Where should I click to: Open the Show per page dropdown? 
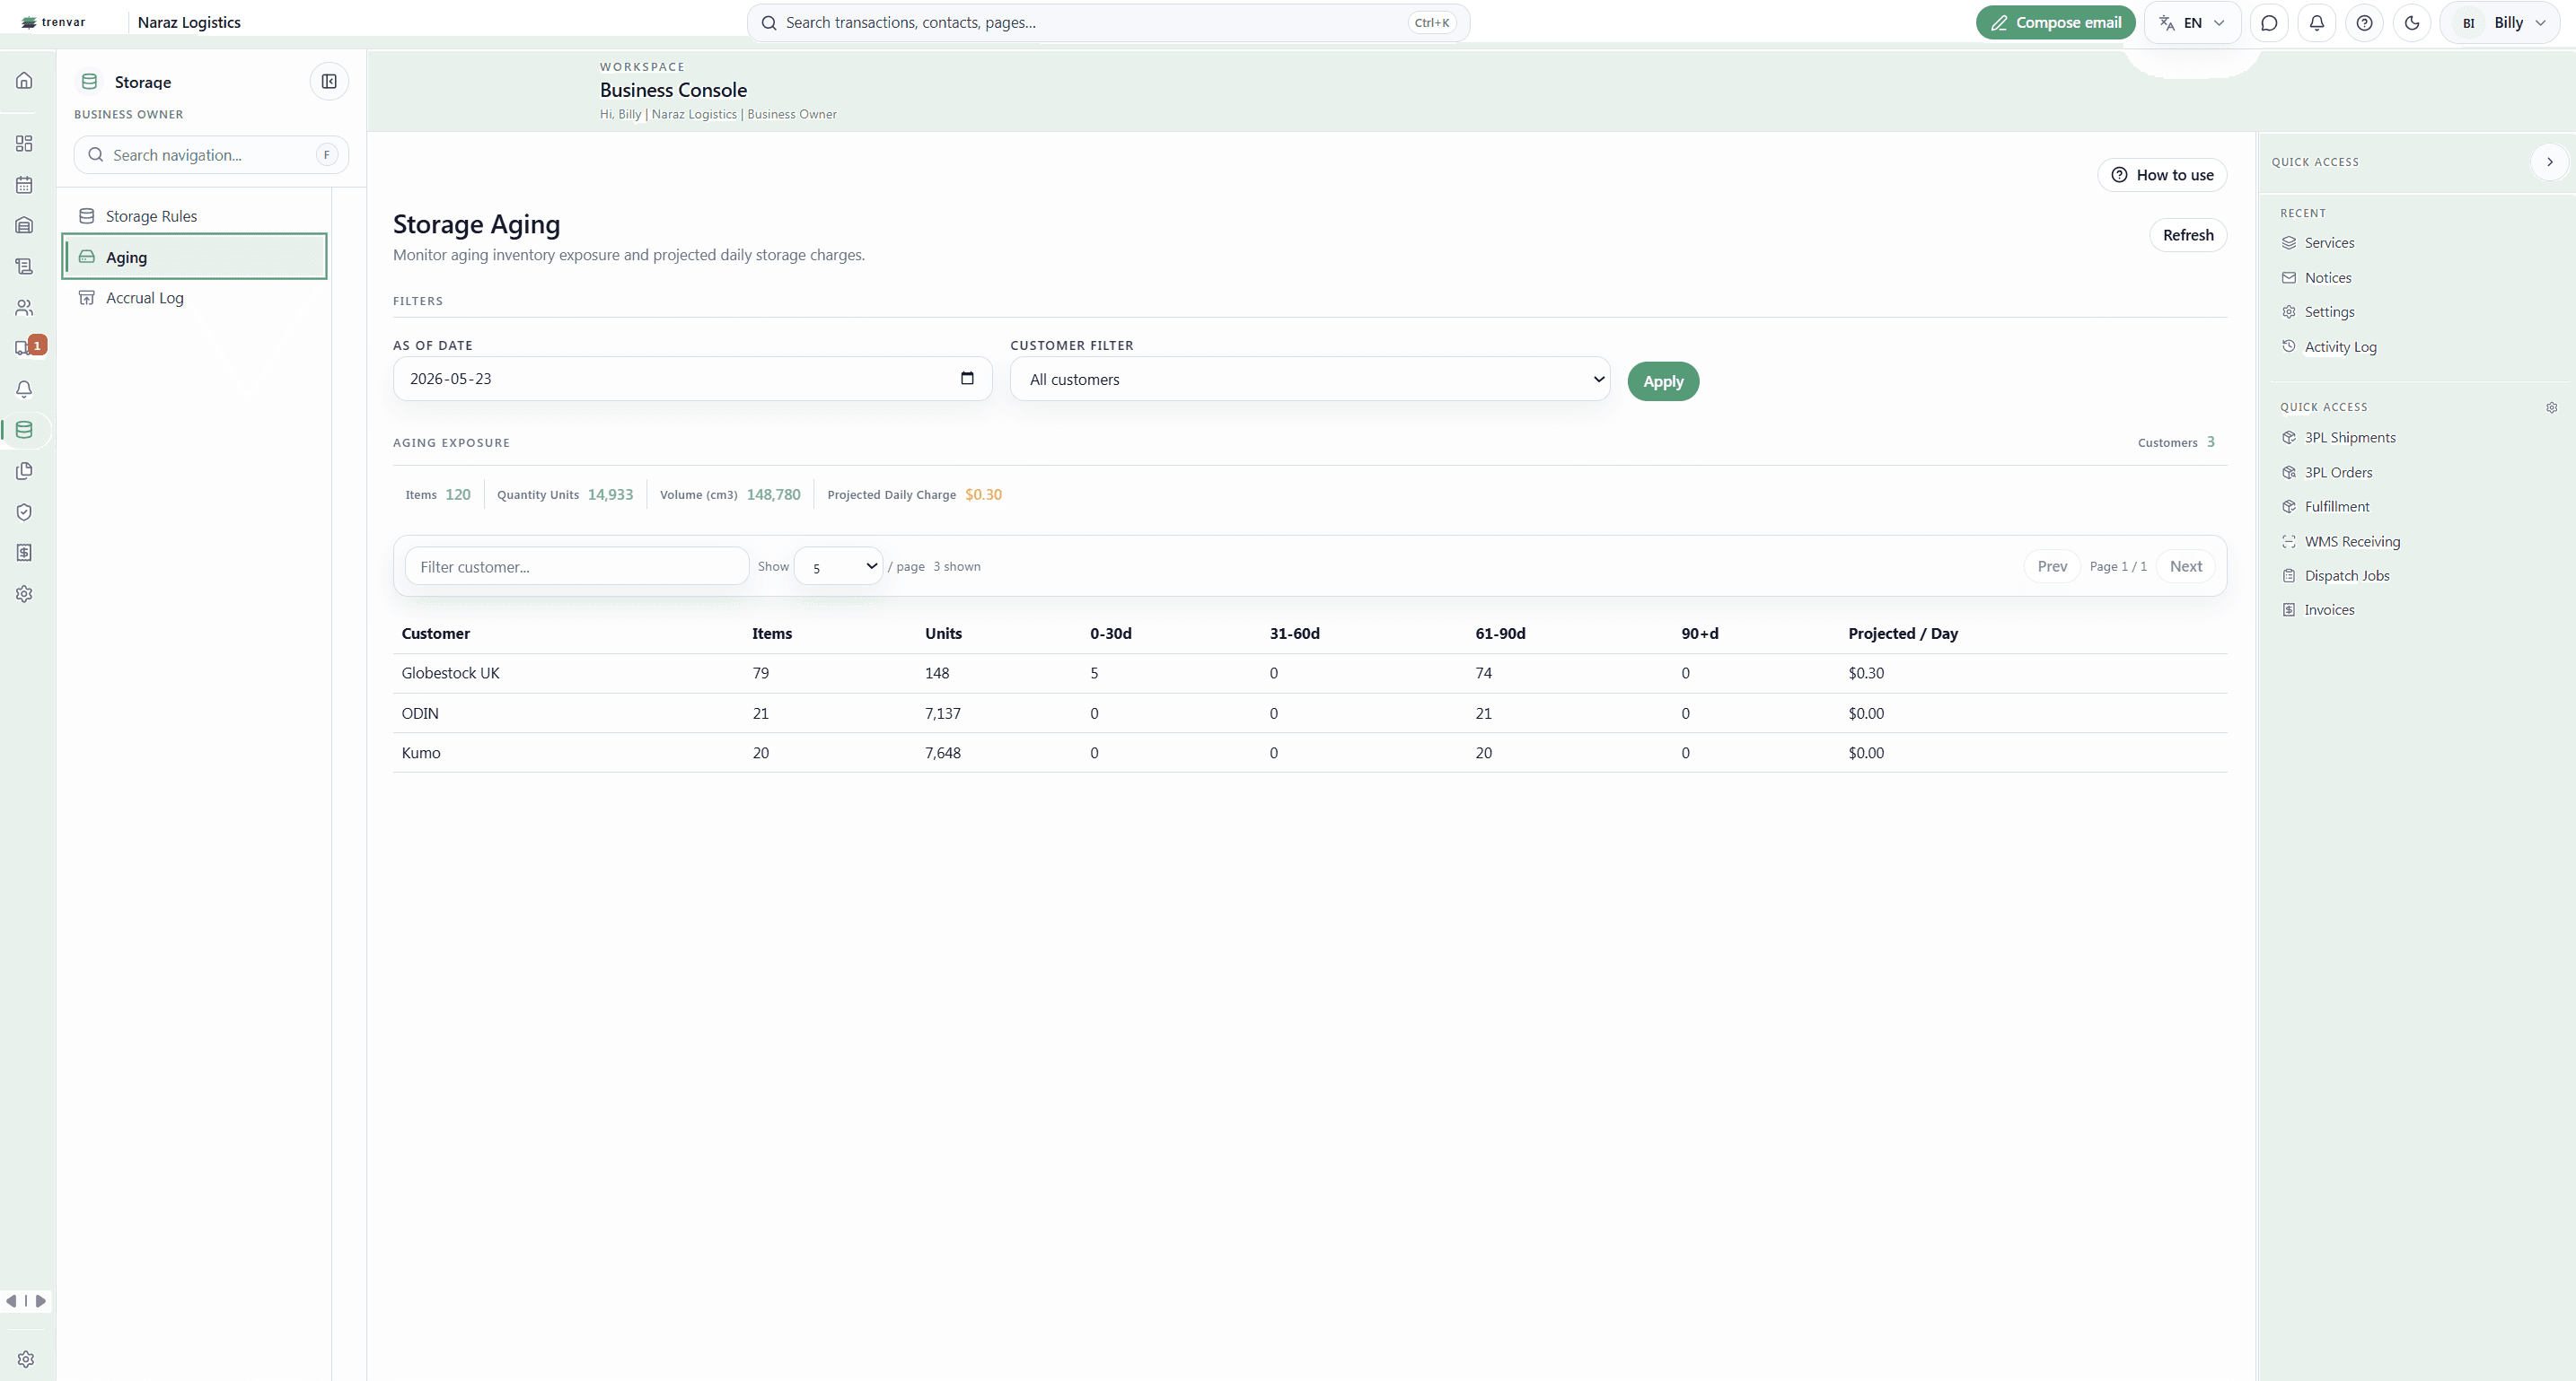pos(838,566)
